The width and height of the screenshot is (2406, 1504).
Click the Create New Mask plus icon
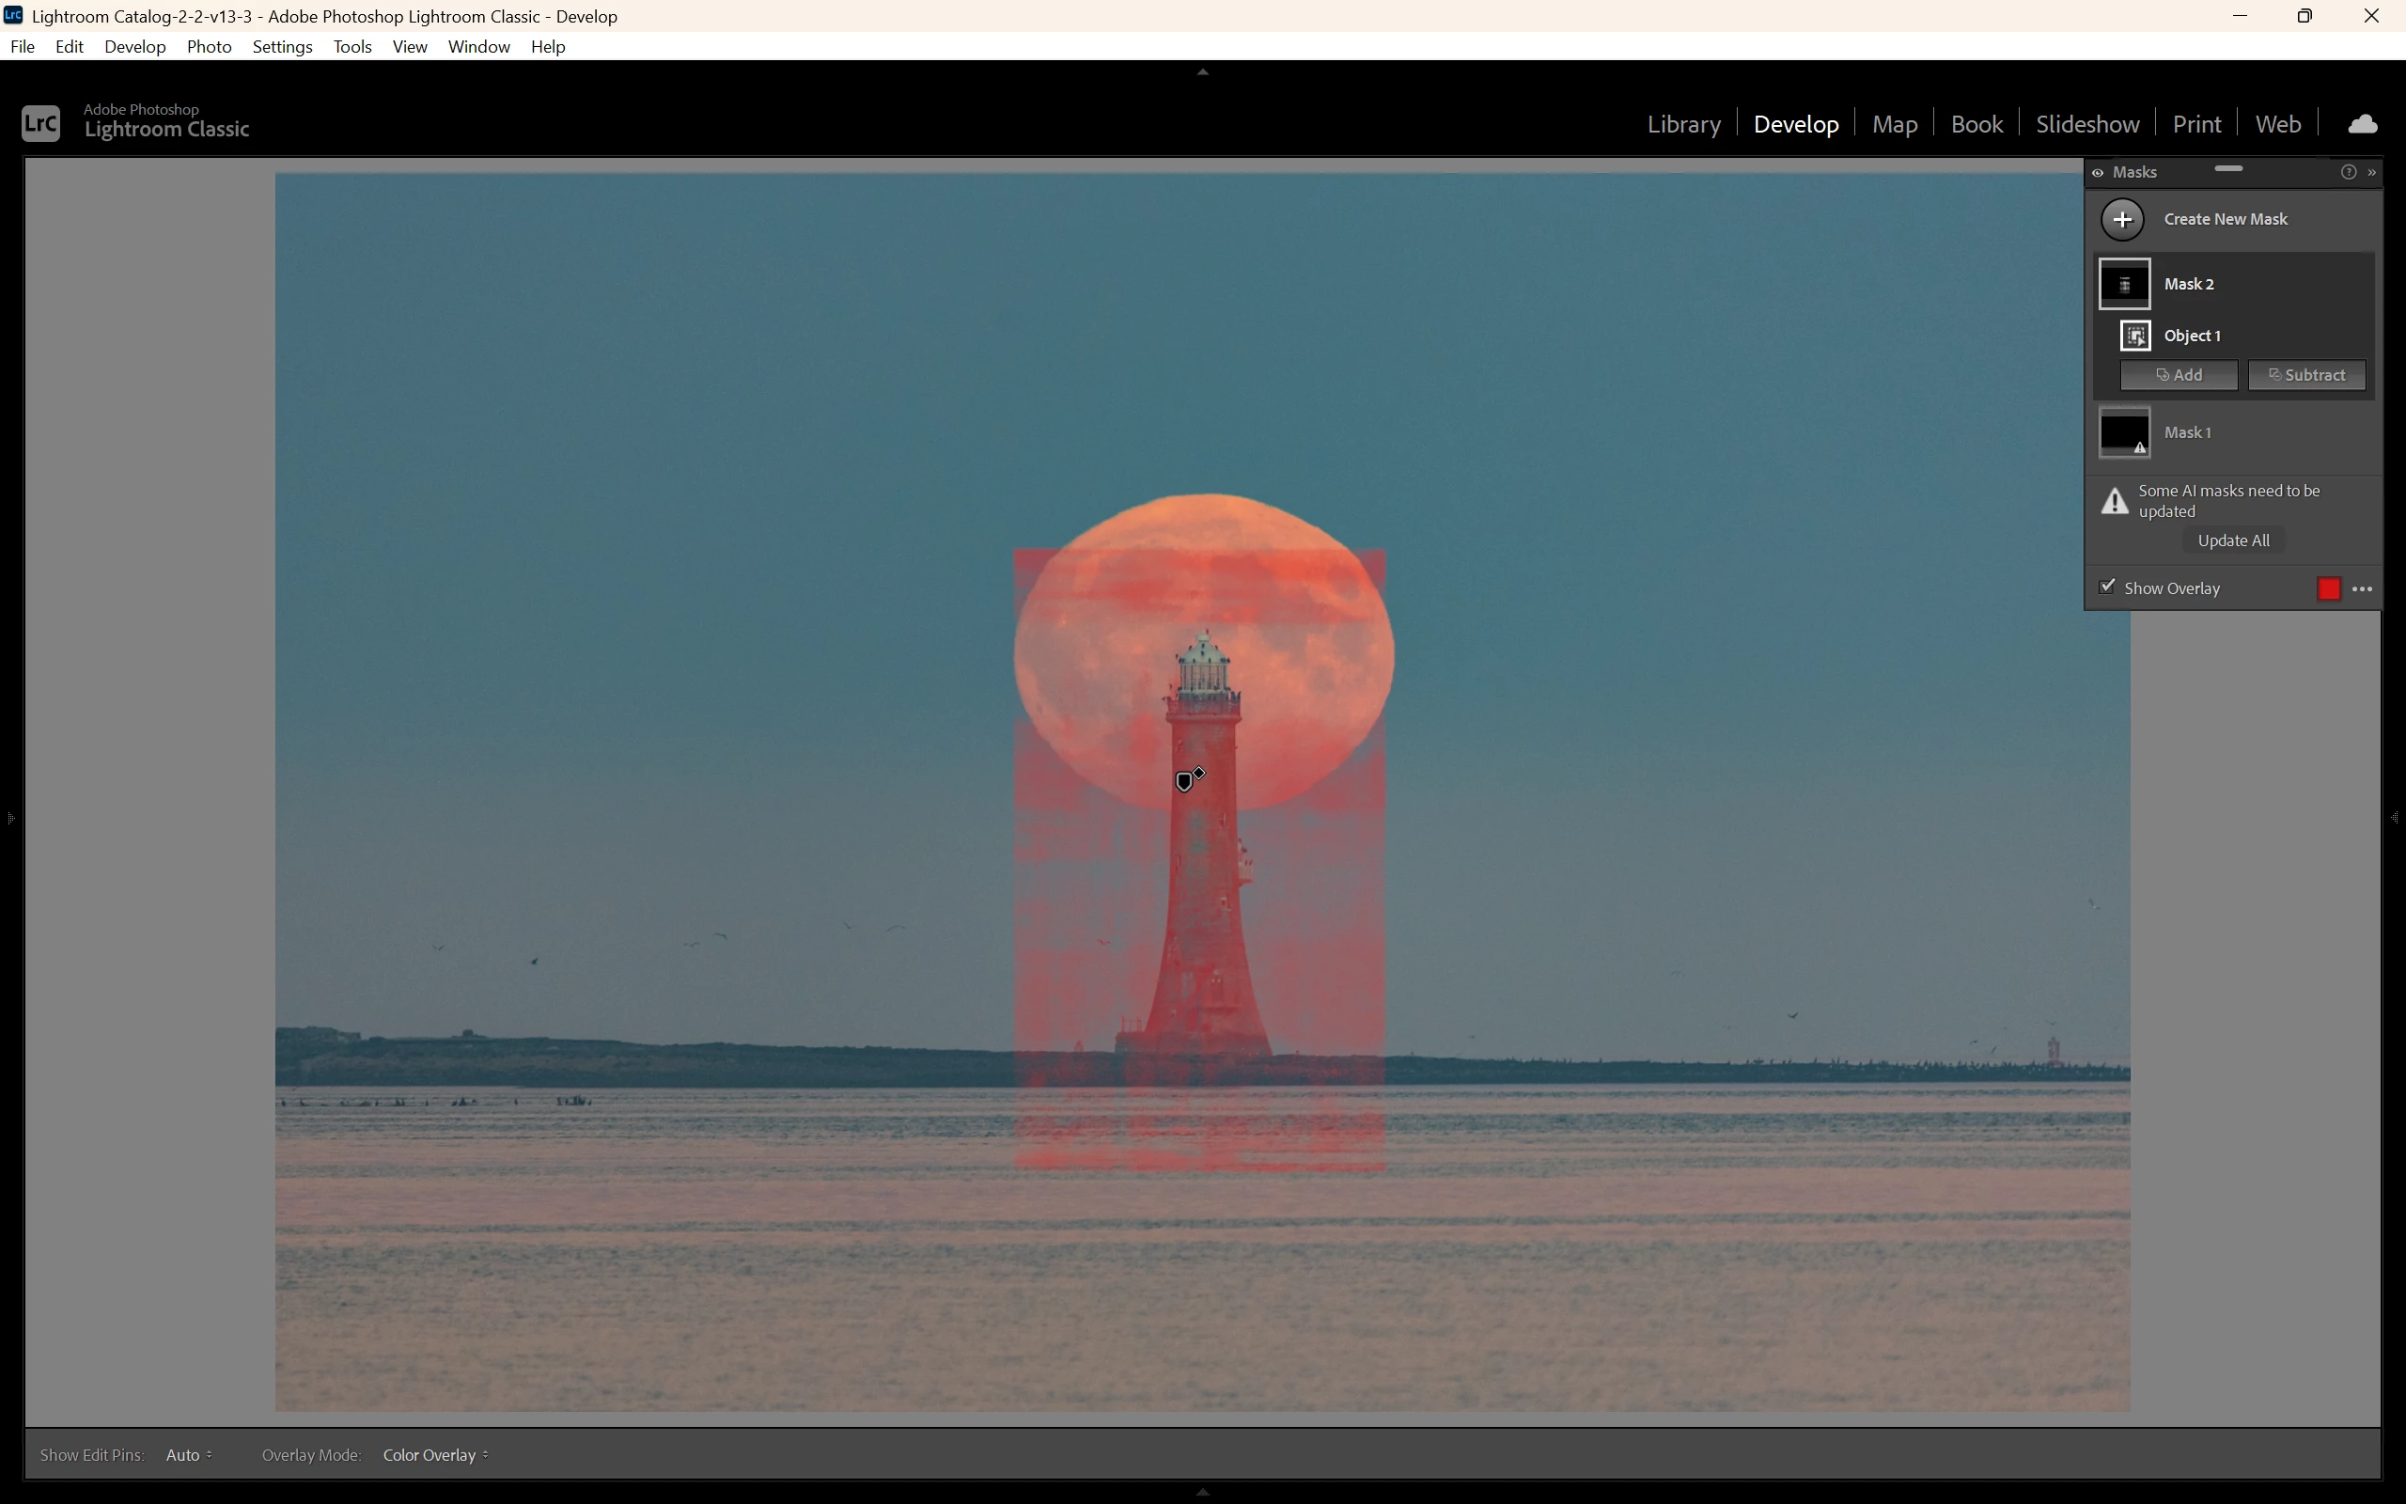(2121, 220)
